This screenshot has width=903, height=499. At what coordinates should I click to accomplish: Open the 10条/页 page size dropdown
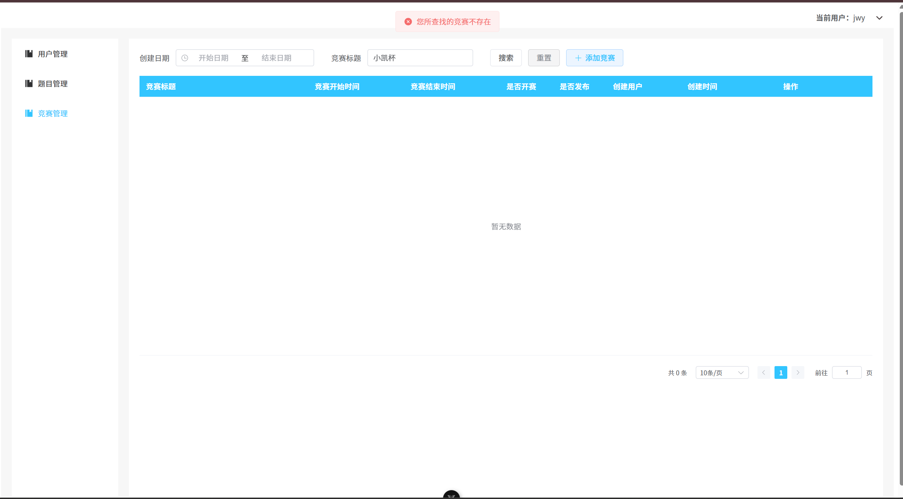722,372
